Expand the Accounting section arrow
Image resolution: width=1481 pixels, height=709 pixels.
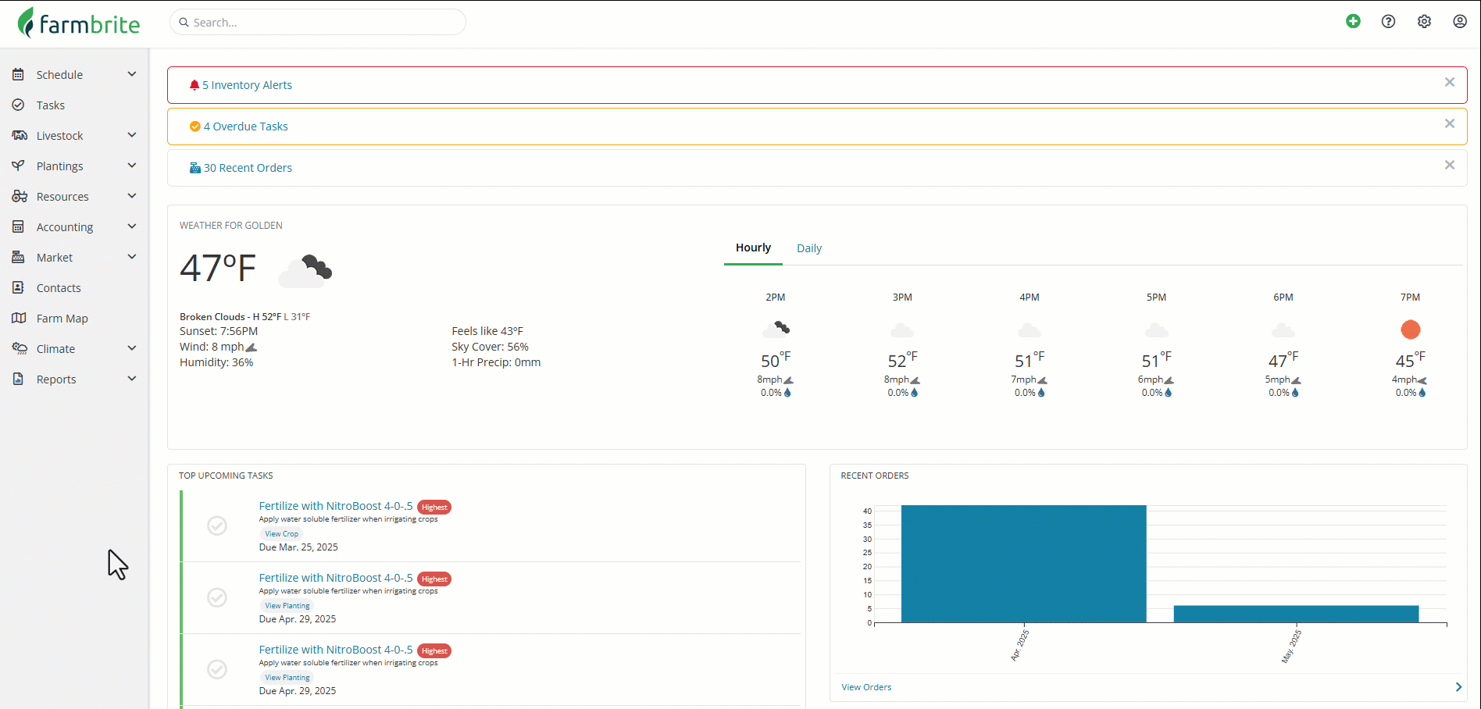click(132, 226)
